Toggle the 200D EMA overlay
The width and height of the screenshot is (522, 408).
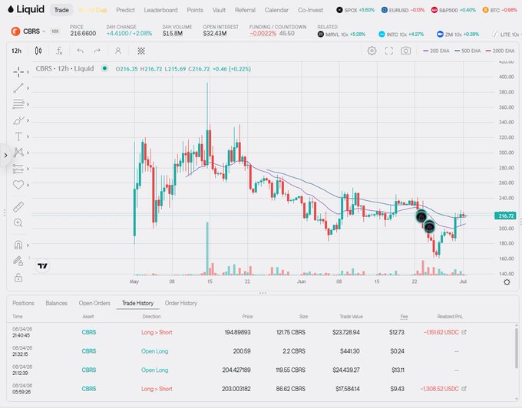pyautogui.click(x=500, y=51)
